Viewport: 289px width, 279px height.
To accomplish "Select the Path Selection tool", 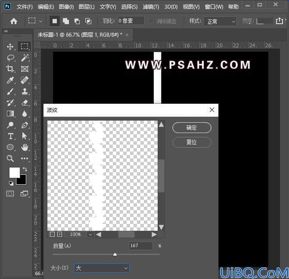I will pyautogui.click(x=24, y=136).
